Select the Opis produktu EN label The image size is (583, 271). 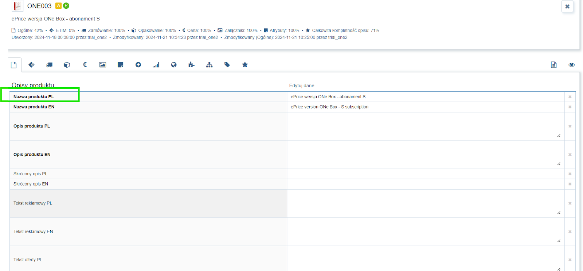coord(32,155)
